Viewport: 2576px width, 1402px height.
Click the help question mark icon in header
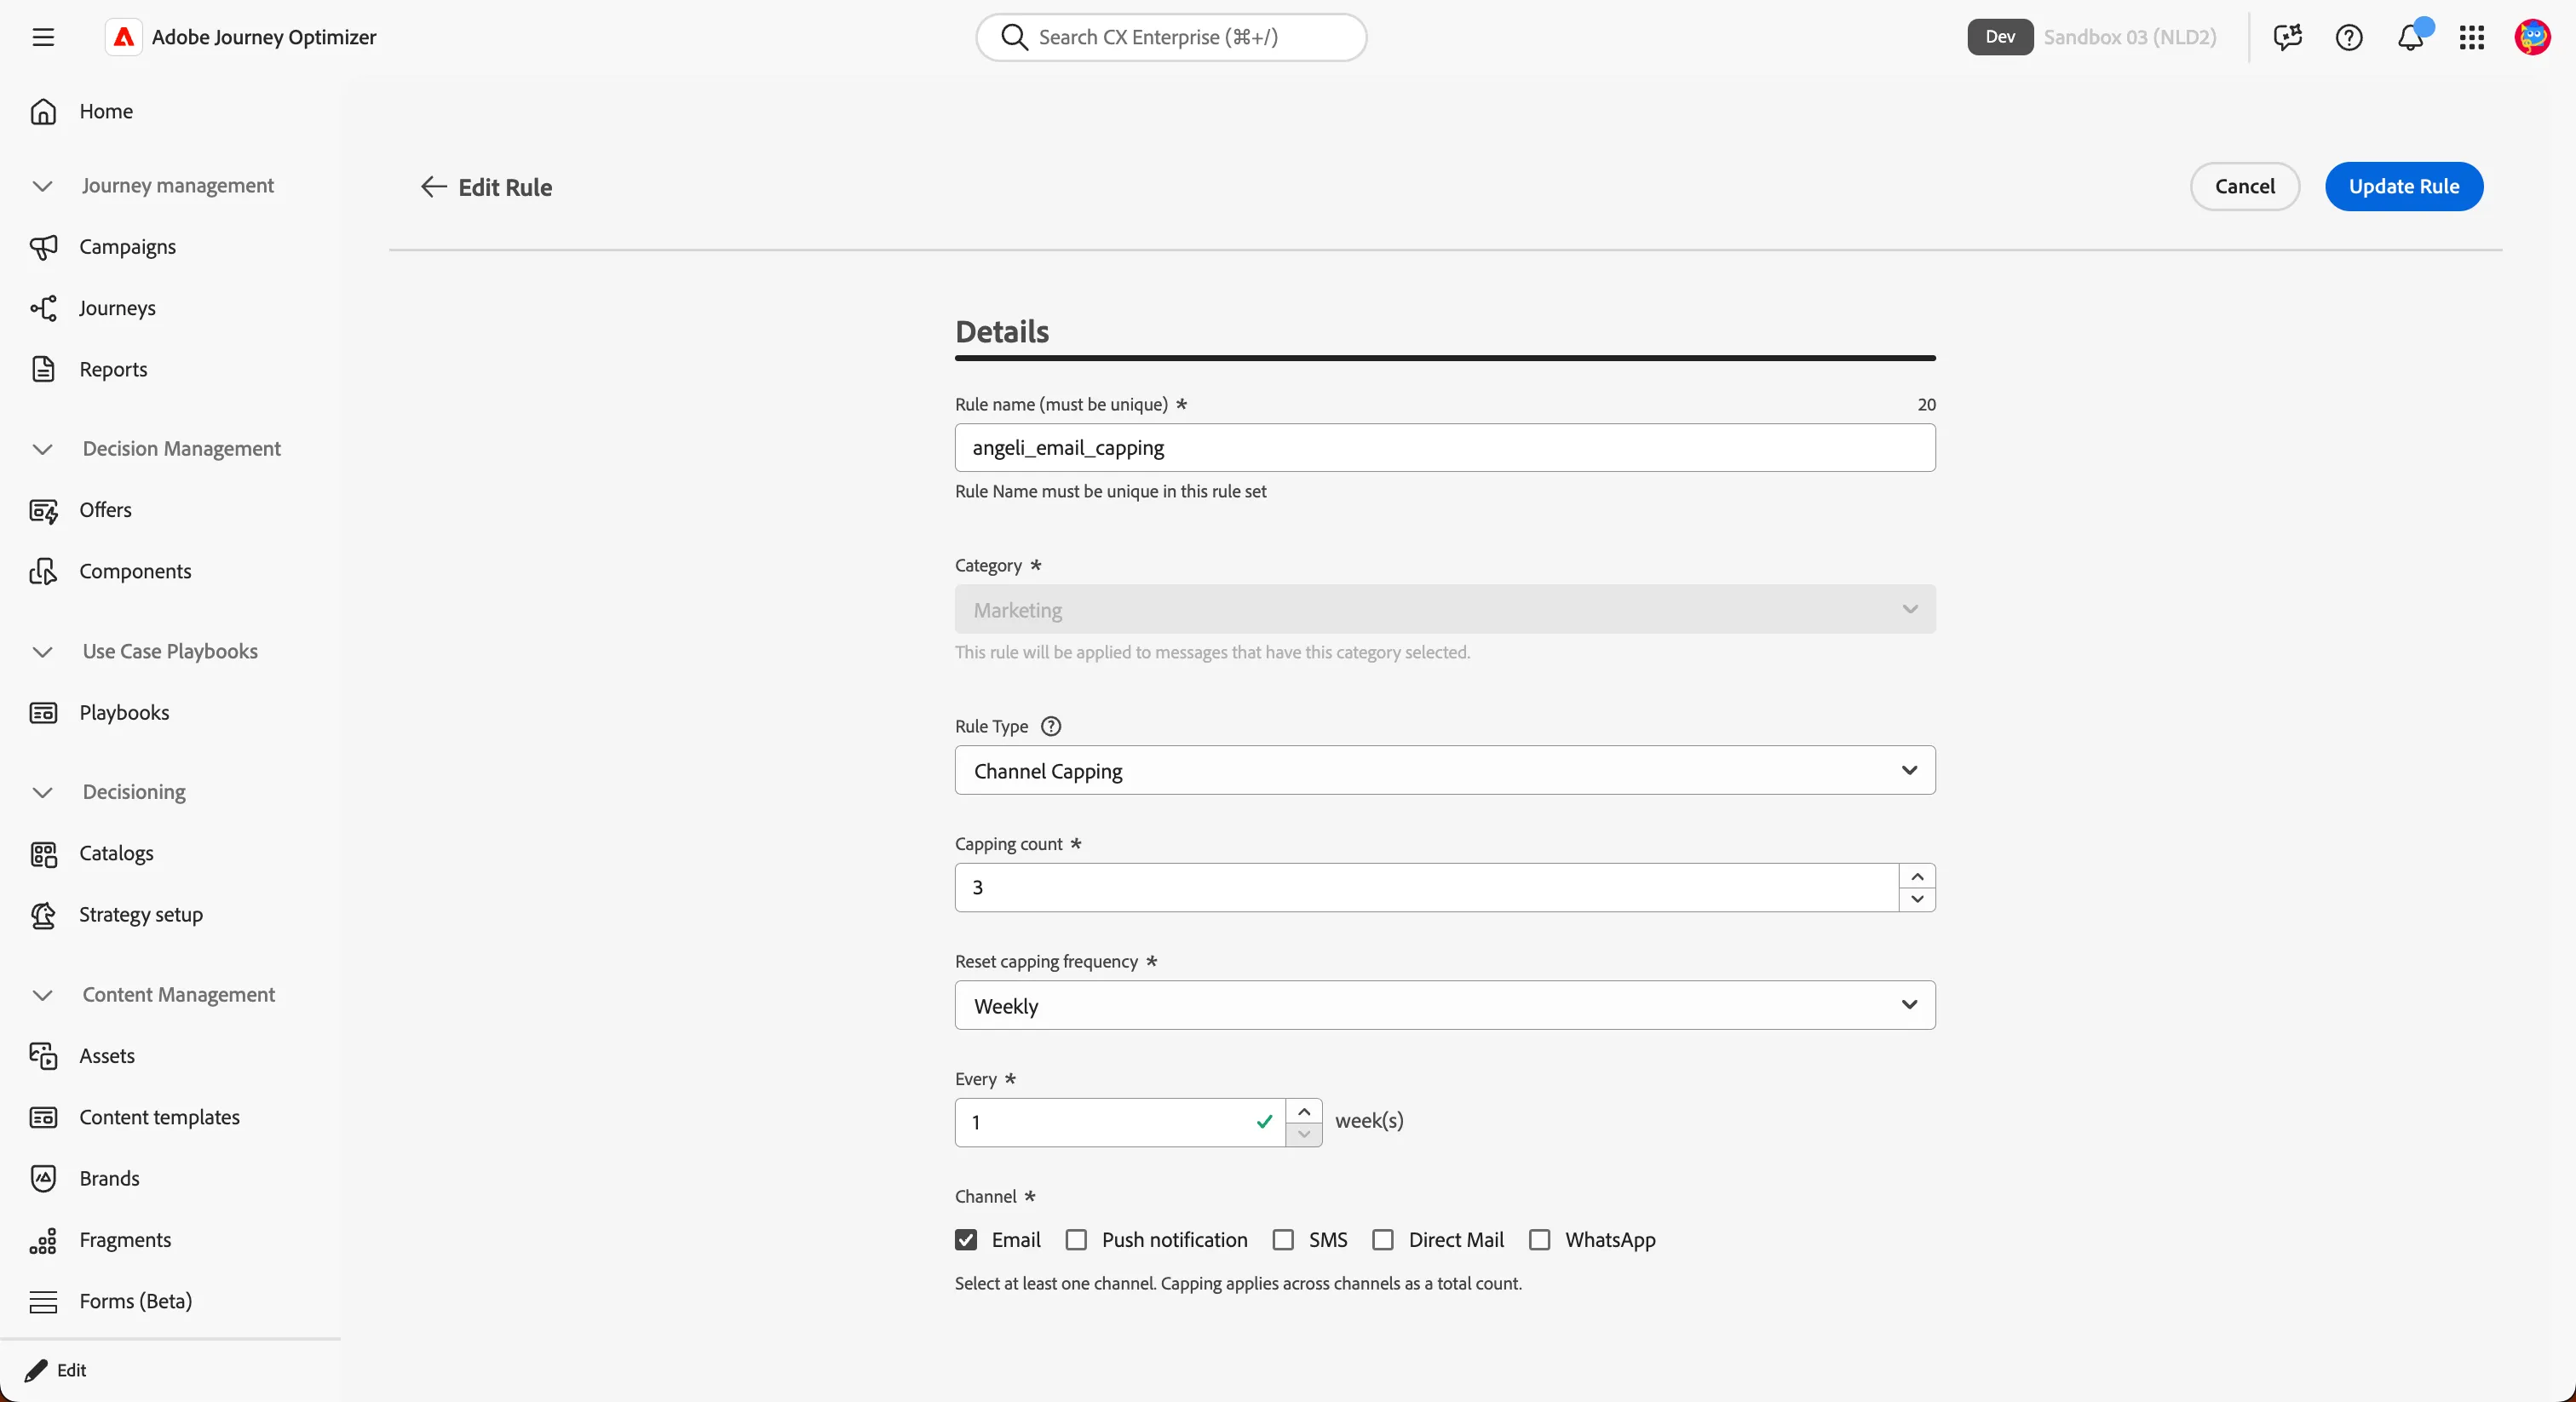pyautogui.click(x=2349, y=37)
